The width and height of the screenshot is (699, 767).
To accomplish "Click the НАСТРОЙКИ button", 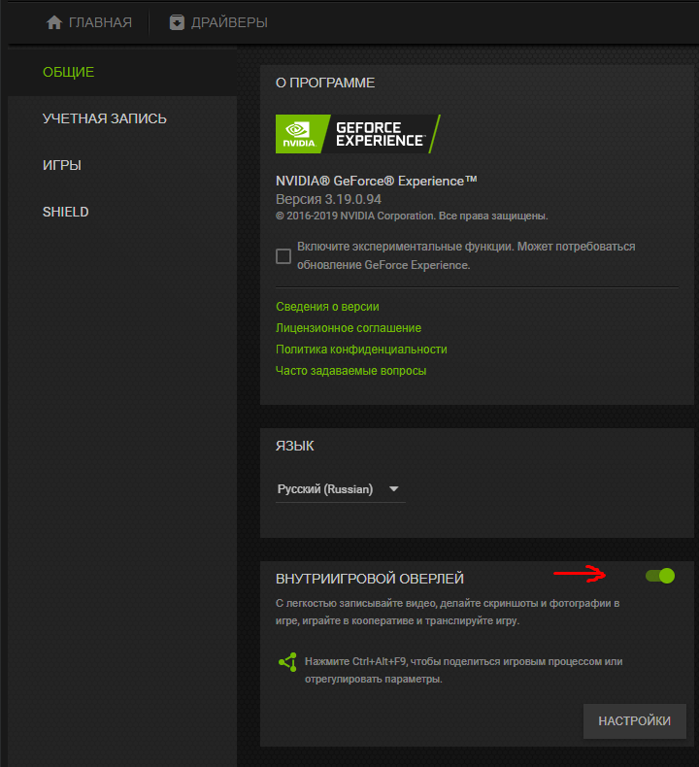I will pyautogui.click(x=634, y=721).
